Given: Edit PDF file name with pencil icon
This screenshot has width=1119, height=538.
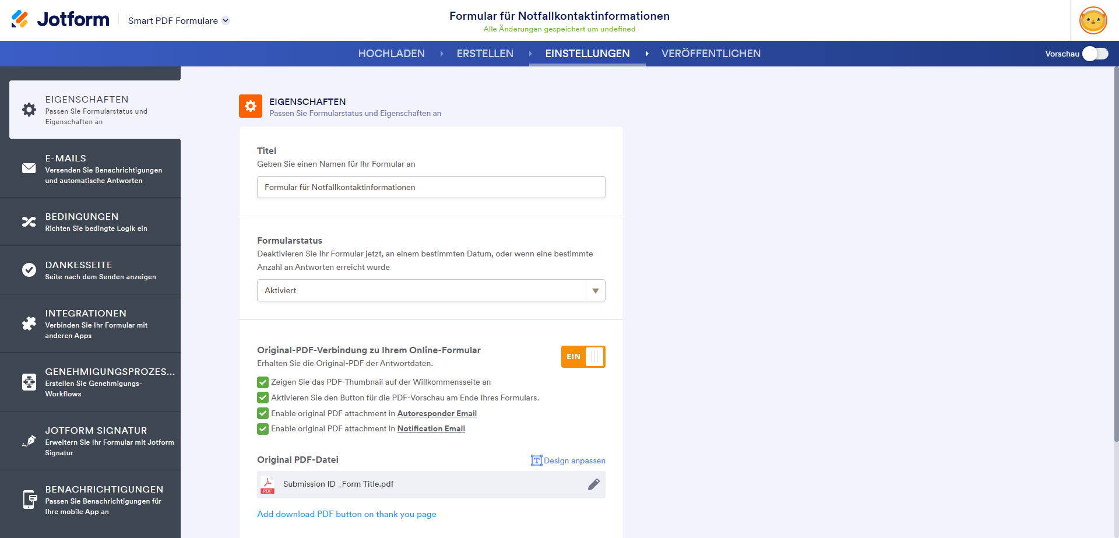Looking at the screenshot, I should 593,484.
